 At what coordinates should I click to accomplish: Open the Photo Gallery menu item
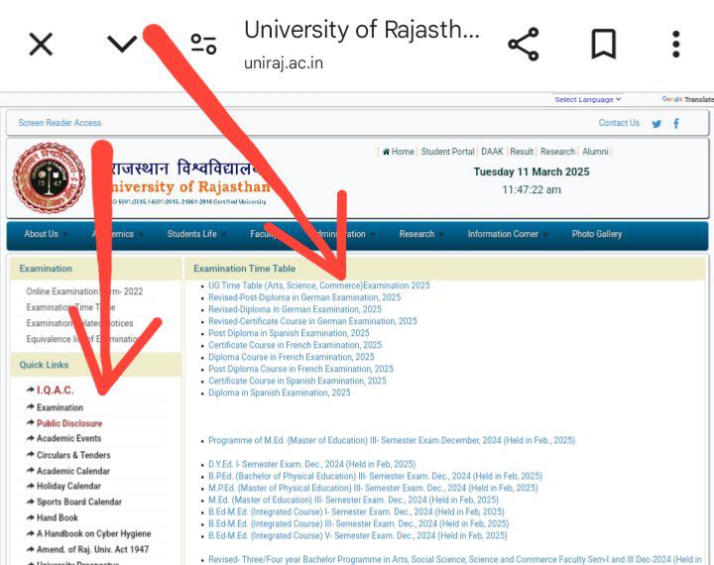click(x=596, y=234)
